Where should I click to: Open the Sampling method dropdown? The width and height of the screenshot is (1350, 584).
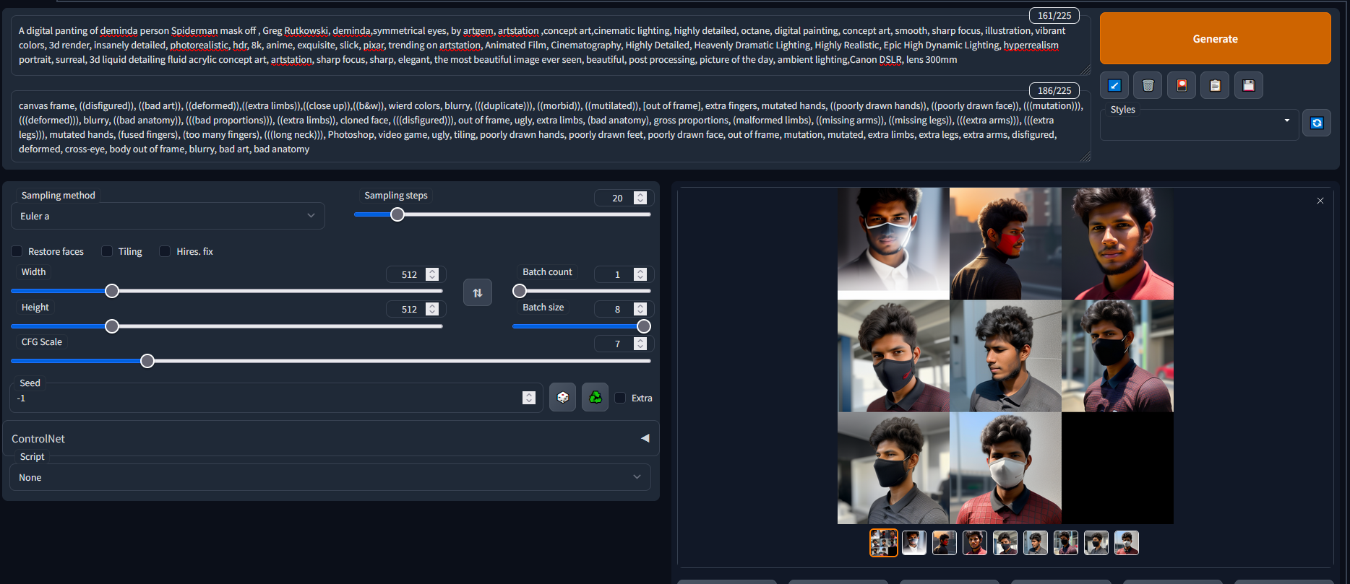pos(168,216)
